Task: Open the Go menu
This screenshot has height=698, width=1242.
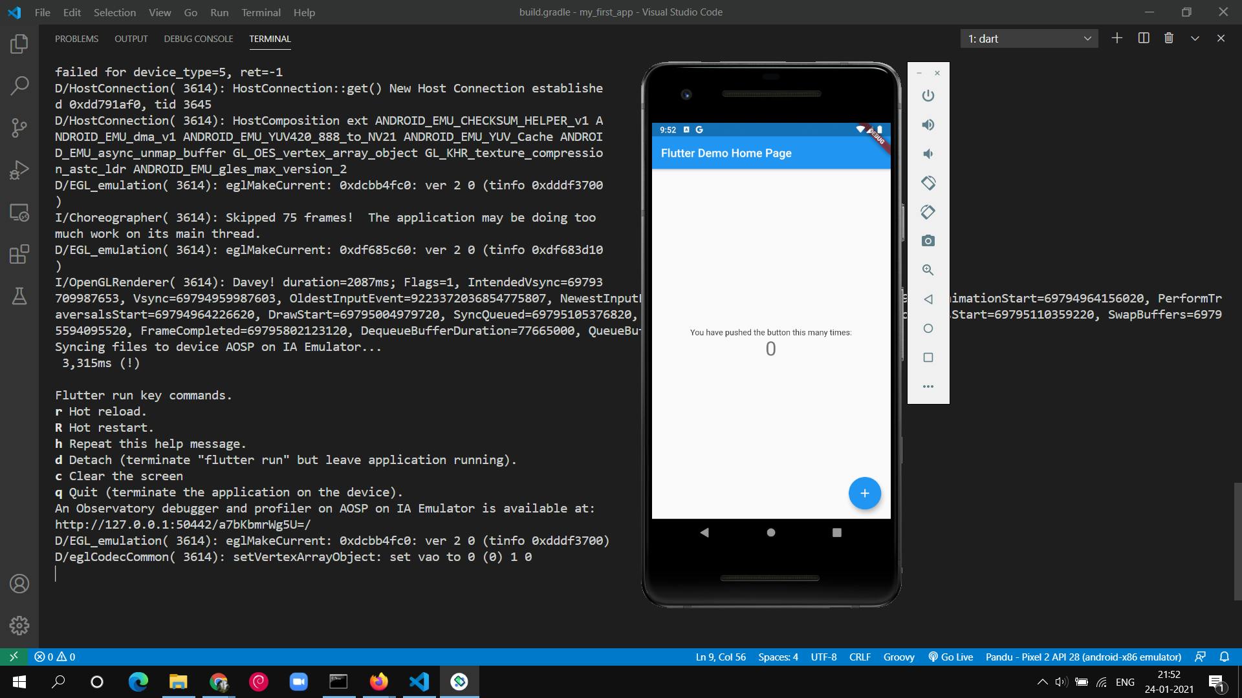Action: coord(190,12)
